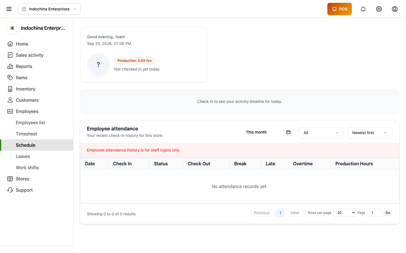The image size is (406, 253).
Task: Click the IE store avatar logo
Action: pos(12,28)
